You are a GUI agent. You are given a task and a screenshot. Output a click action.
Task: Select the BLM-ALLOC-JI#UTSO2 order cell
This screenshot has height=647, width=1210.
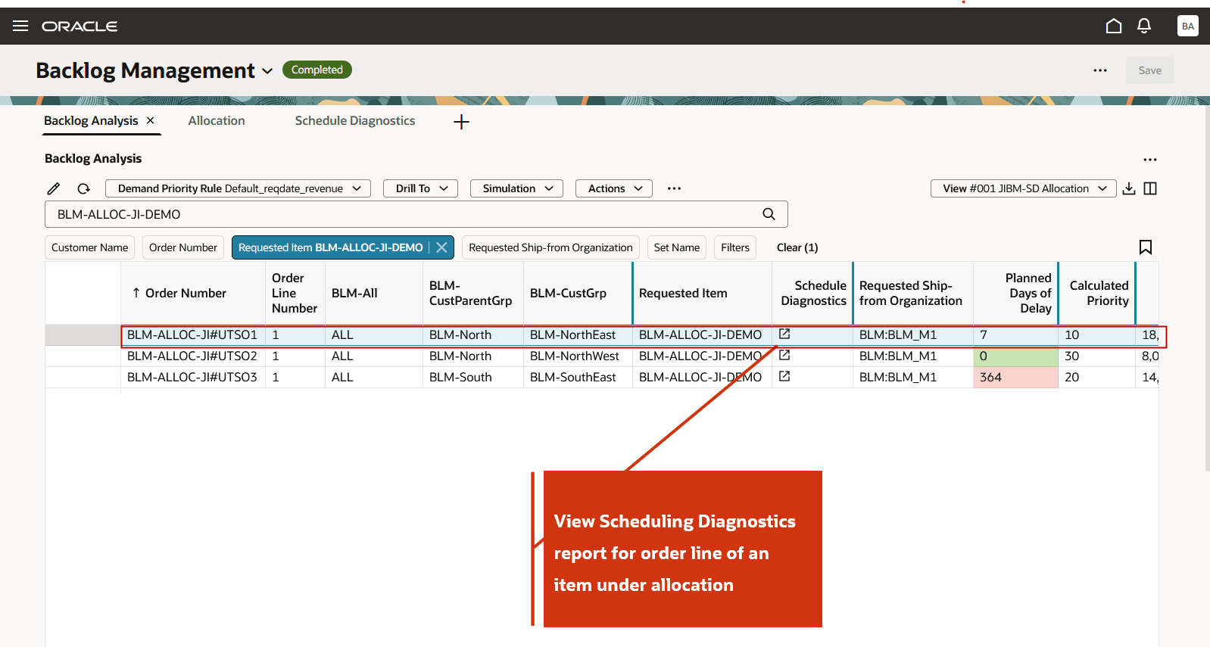pos(193,356)
